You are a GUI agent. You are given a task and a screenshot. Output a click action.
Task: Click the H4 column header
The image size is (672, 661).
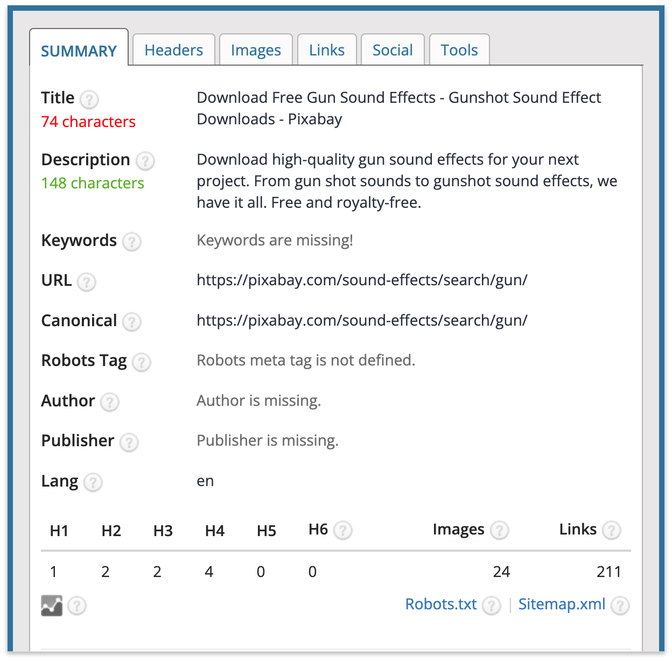215,531
